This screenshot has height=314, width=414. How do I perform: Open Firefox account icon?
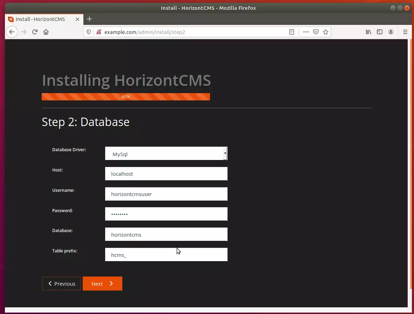pyautogui.click(x=391, y=32)
